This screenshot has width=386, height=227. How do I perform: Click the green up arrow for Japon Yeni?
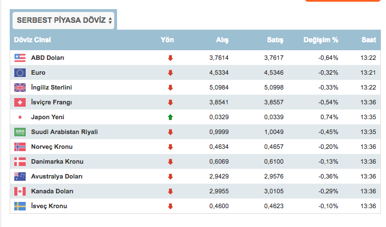tap(170, 117)
